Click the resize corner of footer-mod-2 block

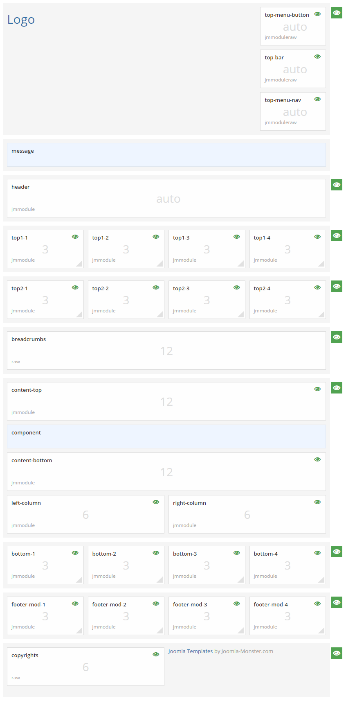pos(160,631)
